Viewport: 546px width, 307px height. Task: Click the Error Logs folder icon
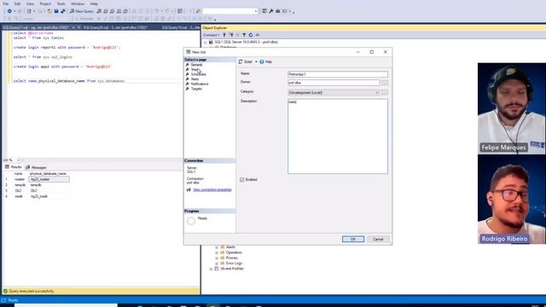tap(223, 264)
